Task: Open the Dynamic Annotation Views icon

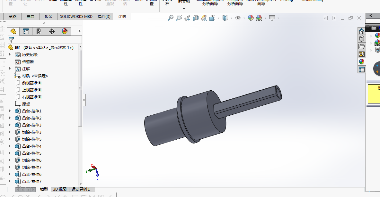Action: pyautogui.click(x=204, y=18)
